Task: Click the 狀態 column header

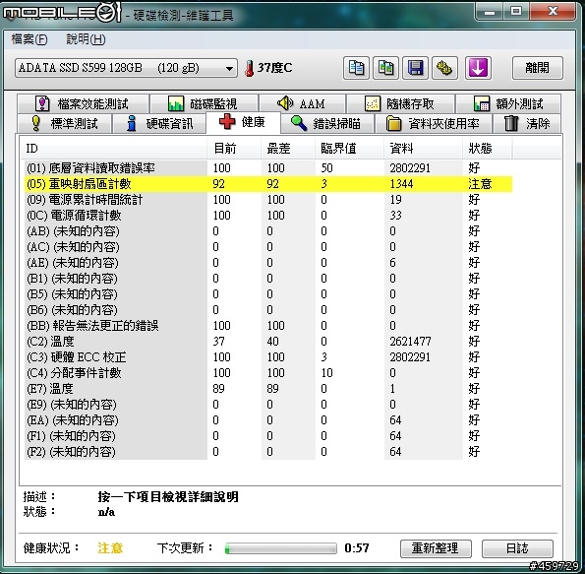Action: click(488, 149)
